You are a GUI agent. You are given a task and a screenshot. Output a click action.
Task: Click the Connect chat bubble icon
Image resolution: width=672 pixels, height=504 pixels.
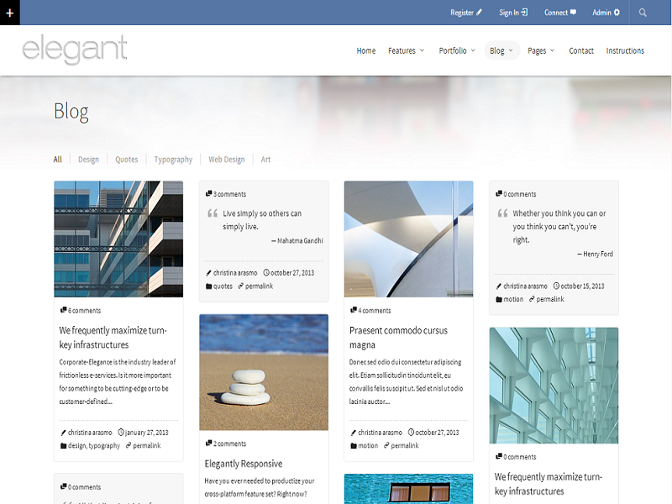coord(573,13)
